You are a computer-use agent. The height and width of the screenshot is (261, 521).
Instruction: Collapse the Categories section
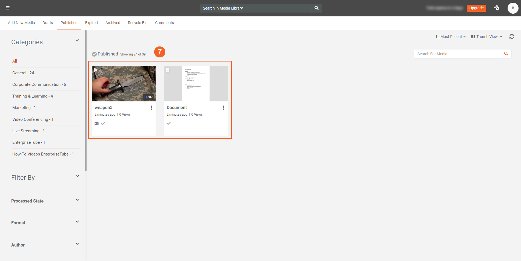point(77,41)
